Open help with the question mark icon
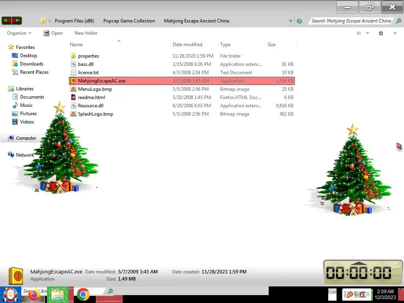The height and width of the screenshot is (303, 404). (x=395, y=33)
